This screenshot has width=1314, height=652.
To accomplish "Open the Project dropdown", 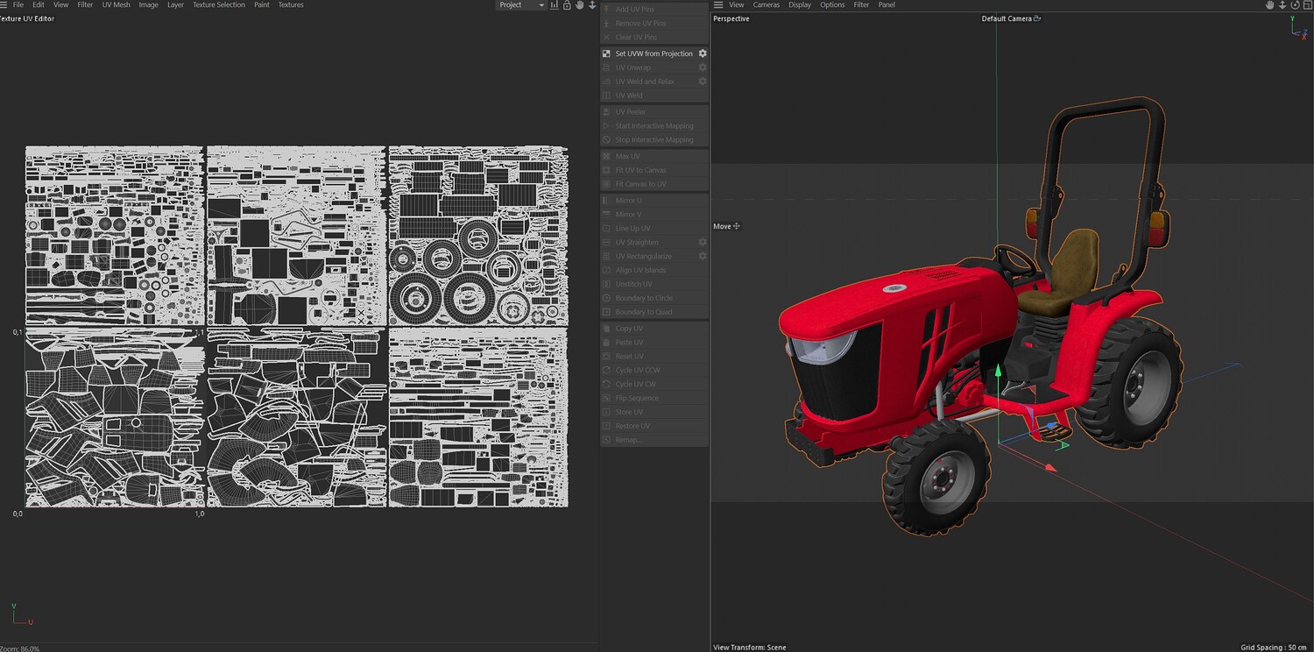I will pos(521,5).
